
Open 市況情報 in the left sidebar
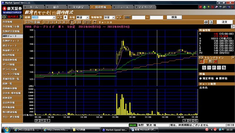tap(11, 22)
